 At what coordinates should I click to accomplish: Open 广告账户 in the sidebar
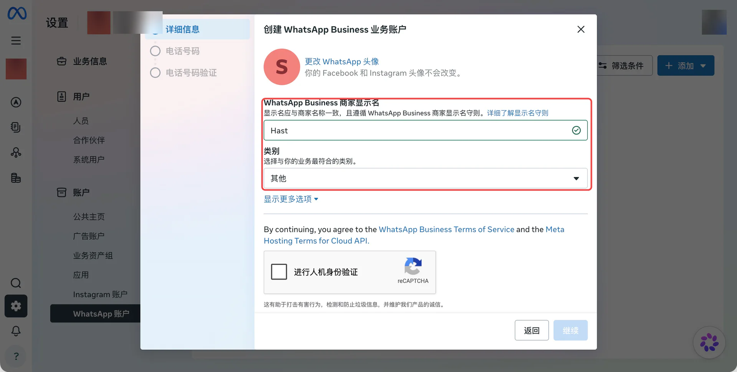click(x=89, y=236)
